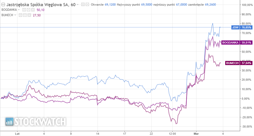The height and width of the screenshot is (136, 254).
Task: Click the BUMECH 37,84% series label
Action: click(239, 63)
